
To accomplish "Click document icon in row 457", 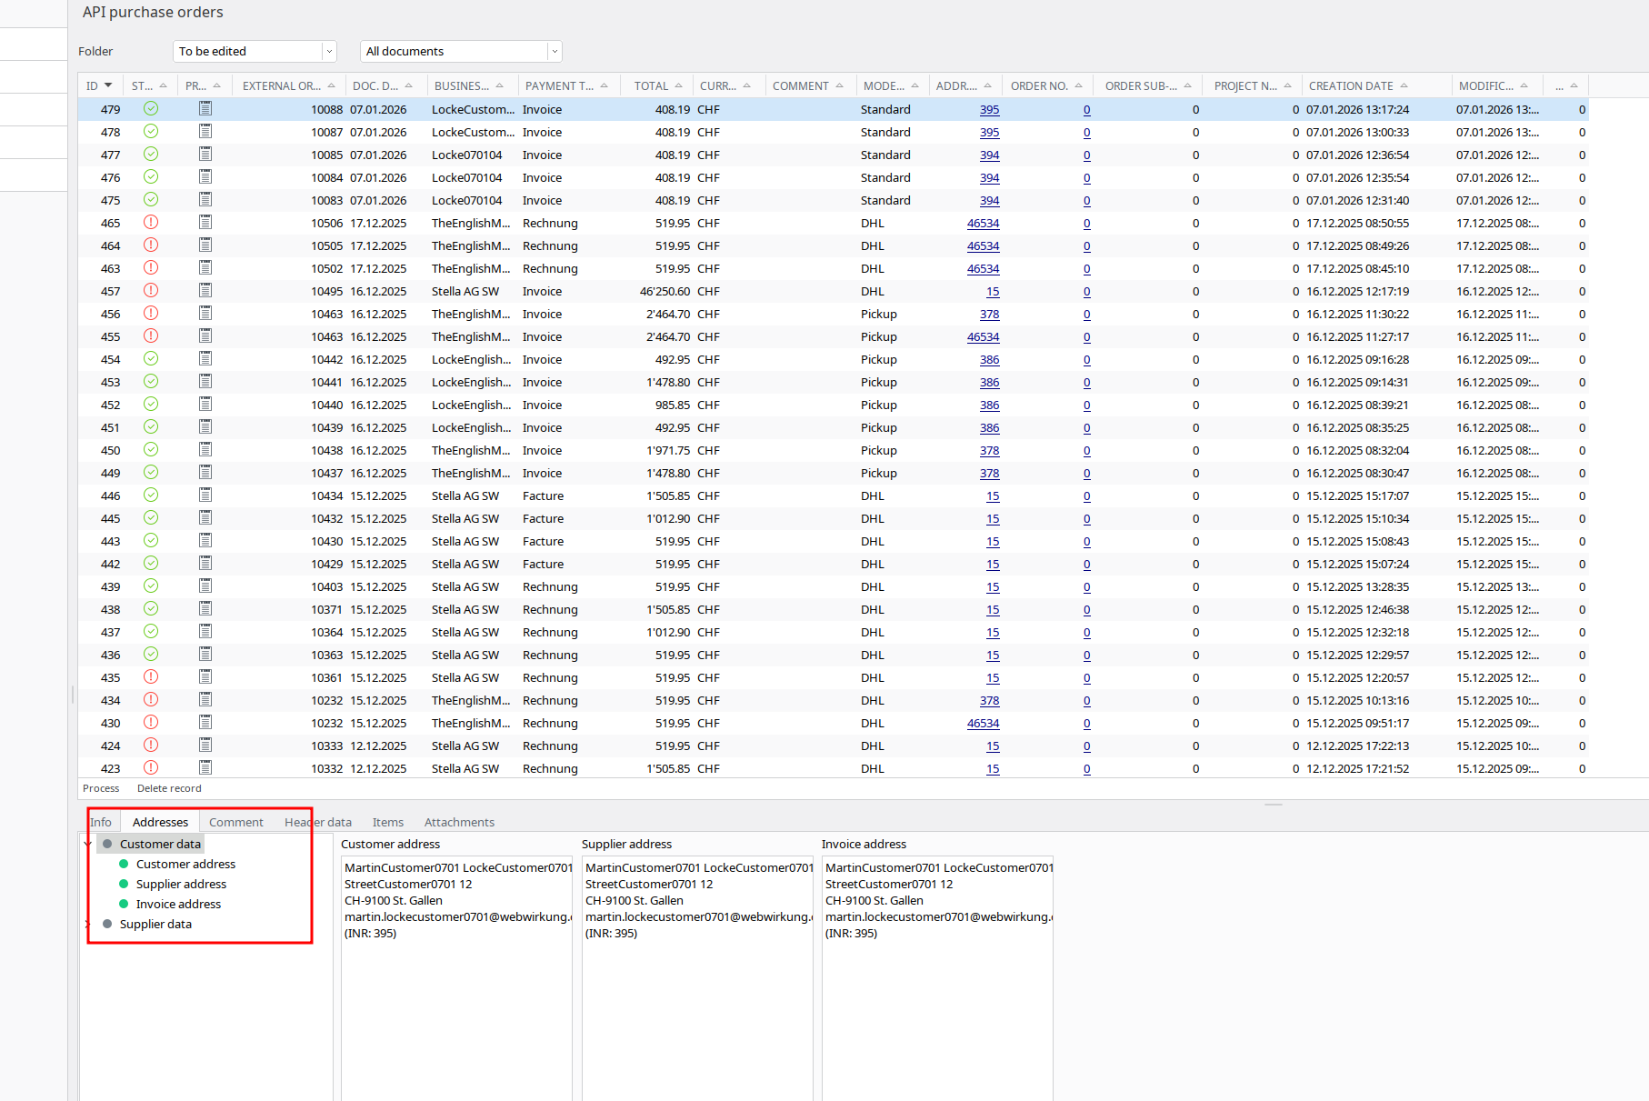I will pyautogui.click(x=205, y=291).
